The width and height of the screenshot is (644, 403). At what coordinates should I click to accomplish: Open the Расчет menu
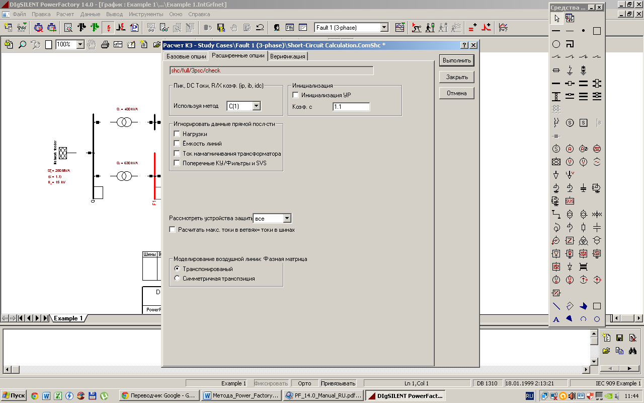[65, 14]
